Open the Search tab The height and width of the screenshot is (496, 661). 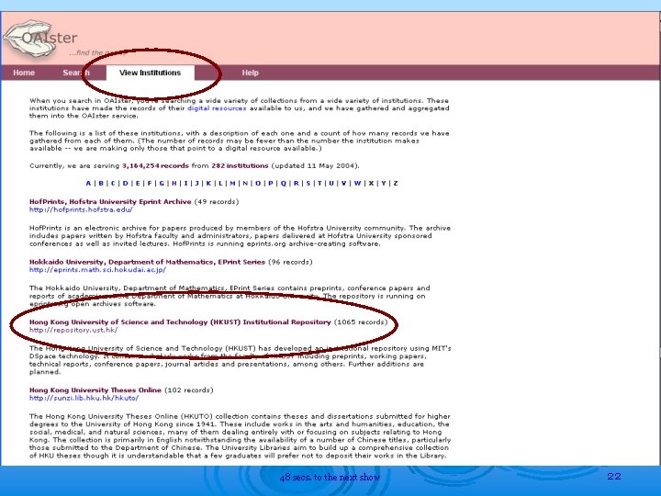tap(76, 73)
